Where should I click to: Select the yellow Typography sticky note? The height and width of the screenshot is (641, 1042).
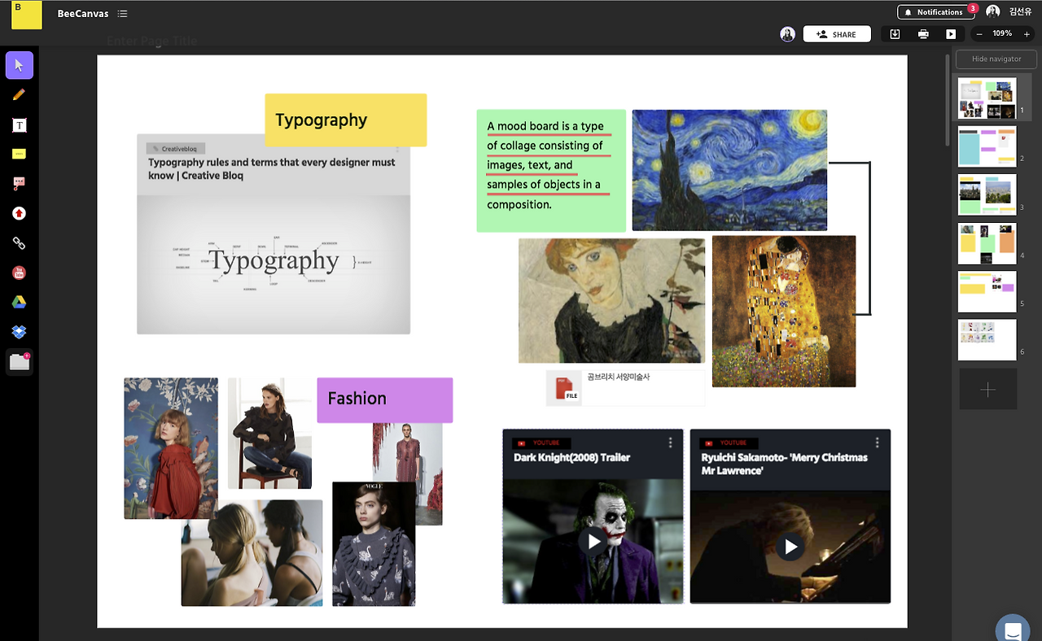(x=346, y=120)
